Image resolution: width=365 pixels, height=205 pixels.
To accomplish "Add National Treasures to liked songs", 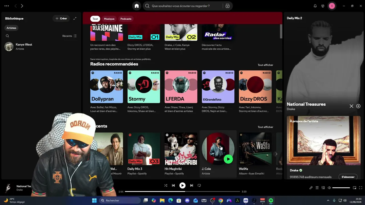I will 358,106.
